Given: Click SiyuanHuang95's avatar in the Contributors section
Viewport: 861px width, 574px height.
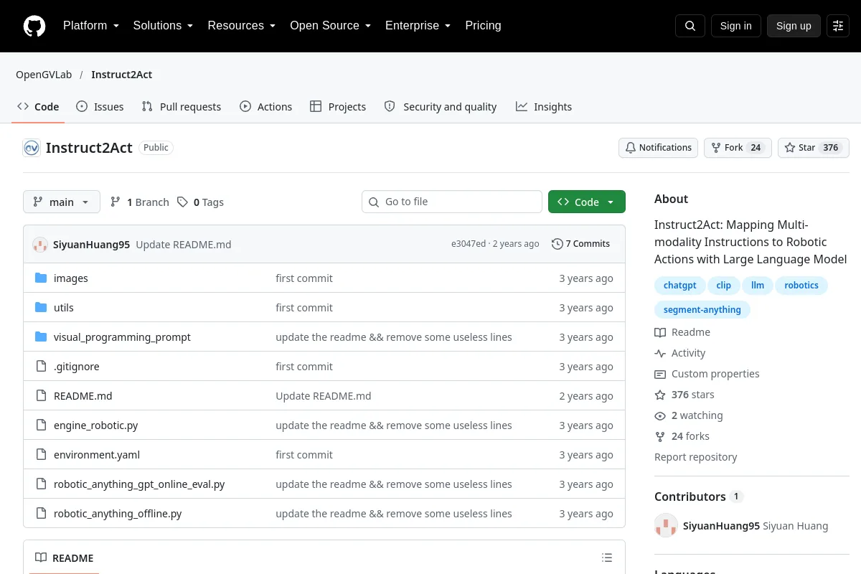Looking at the screenshot, I should pos(666,526).
